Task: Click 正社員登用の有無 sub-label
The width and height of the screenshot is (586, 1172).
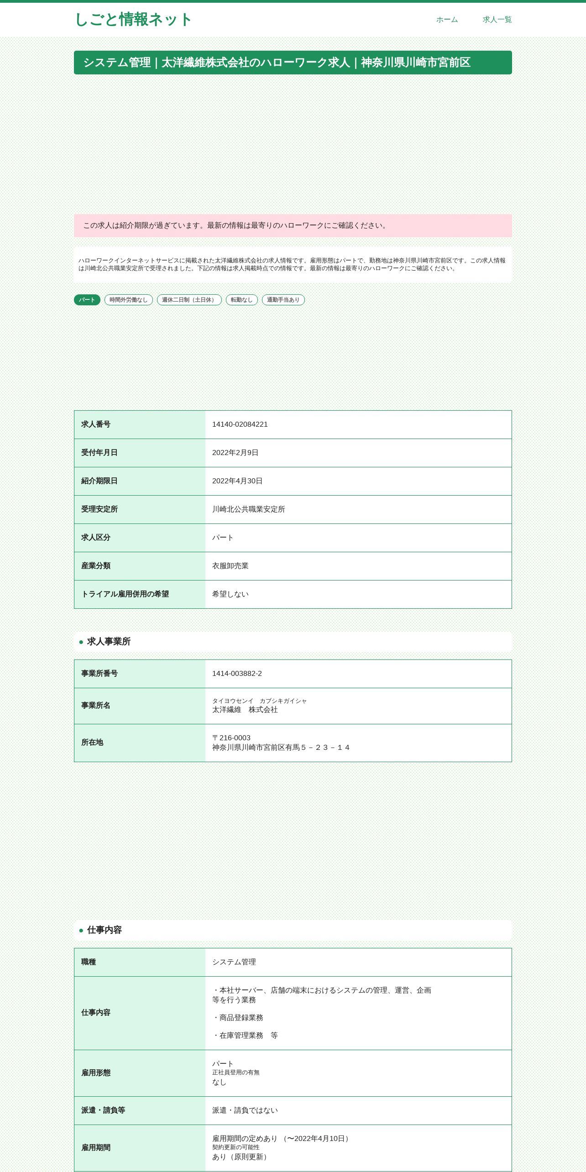Action: point(236,1073)
